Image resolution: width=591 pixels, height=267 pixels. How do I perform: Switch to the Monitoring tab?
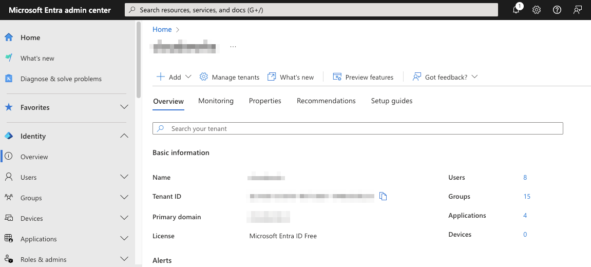[216, 101]
